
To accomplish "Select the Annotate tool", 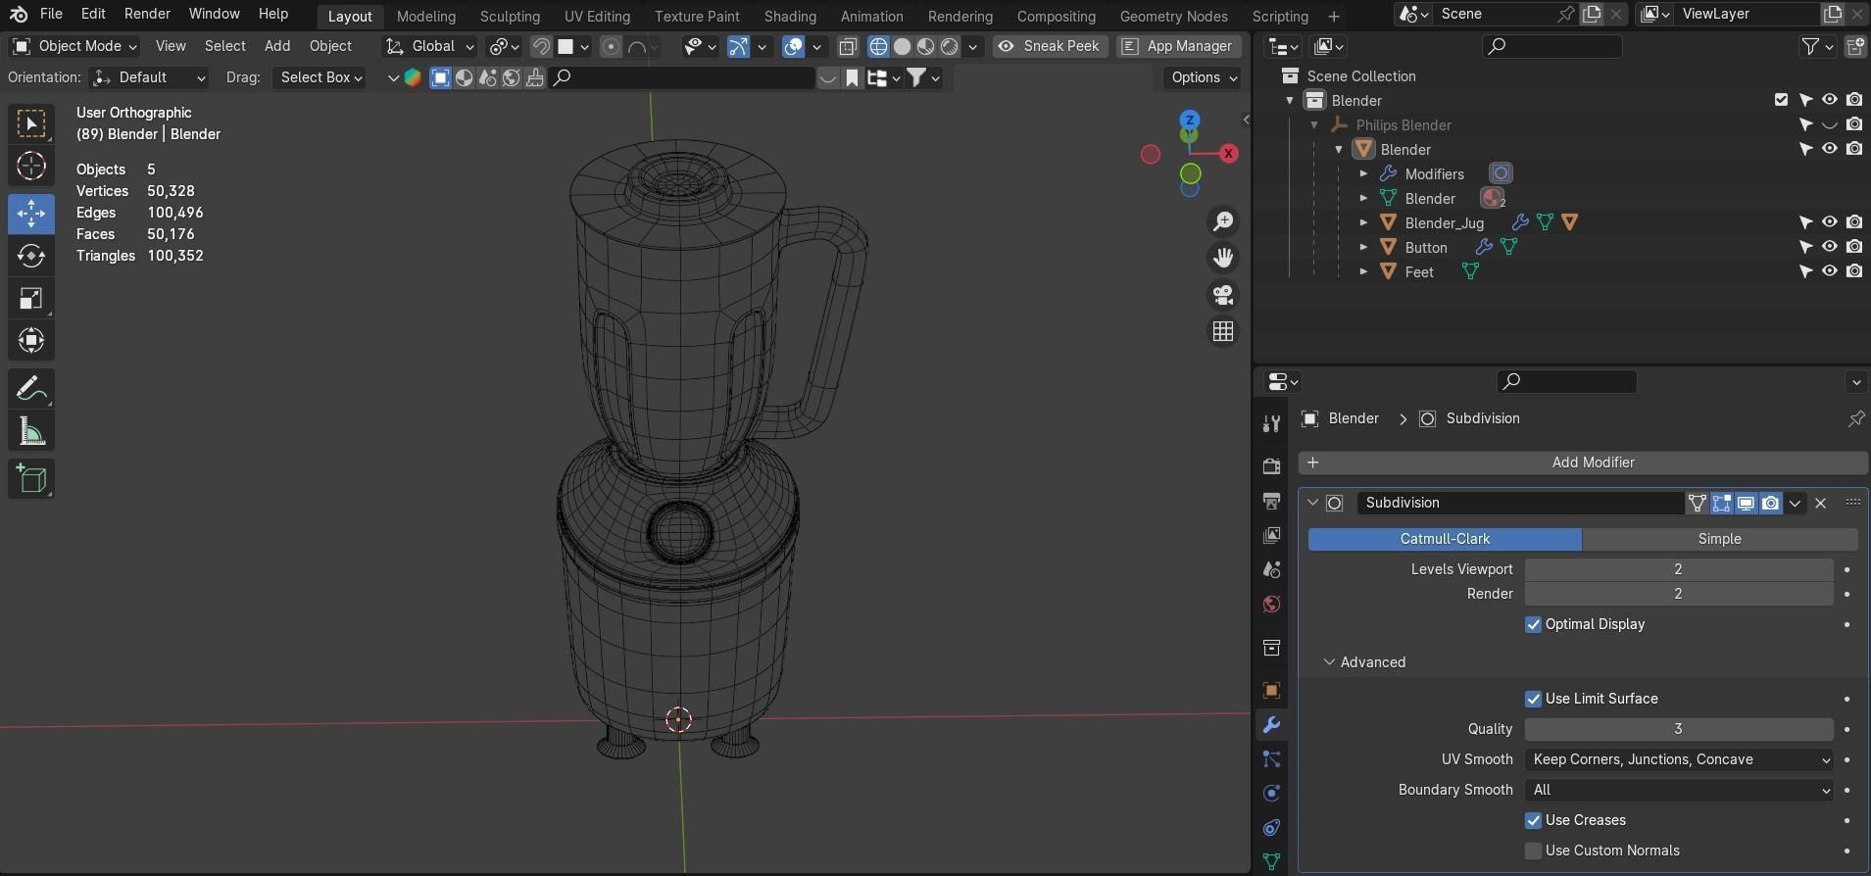I will [31, 389].
